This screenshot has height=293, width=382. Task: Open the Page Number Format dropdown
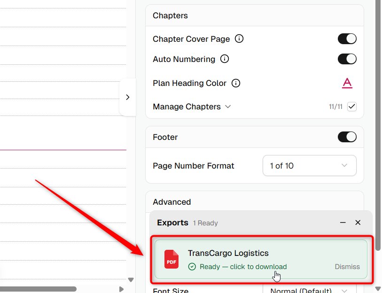tap(309, 166)
